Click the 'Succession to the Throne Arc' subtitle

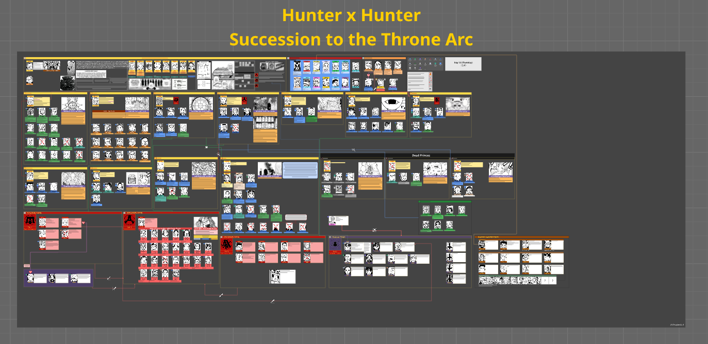coord(351,39)
